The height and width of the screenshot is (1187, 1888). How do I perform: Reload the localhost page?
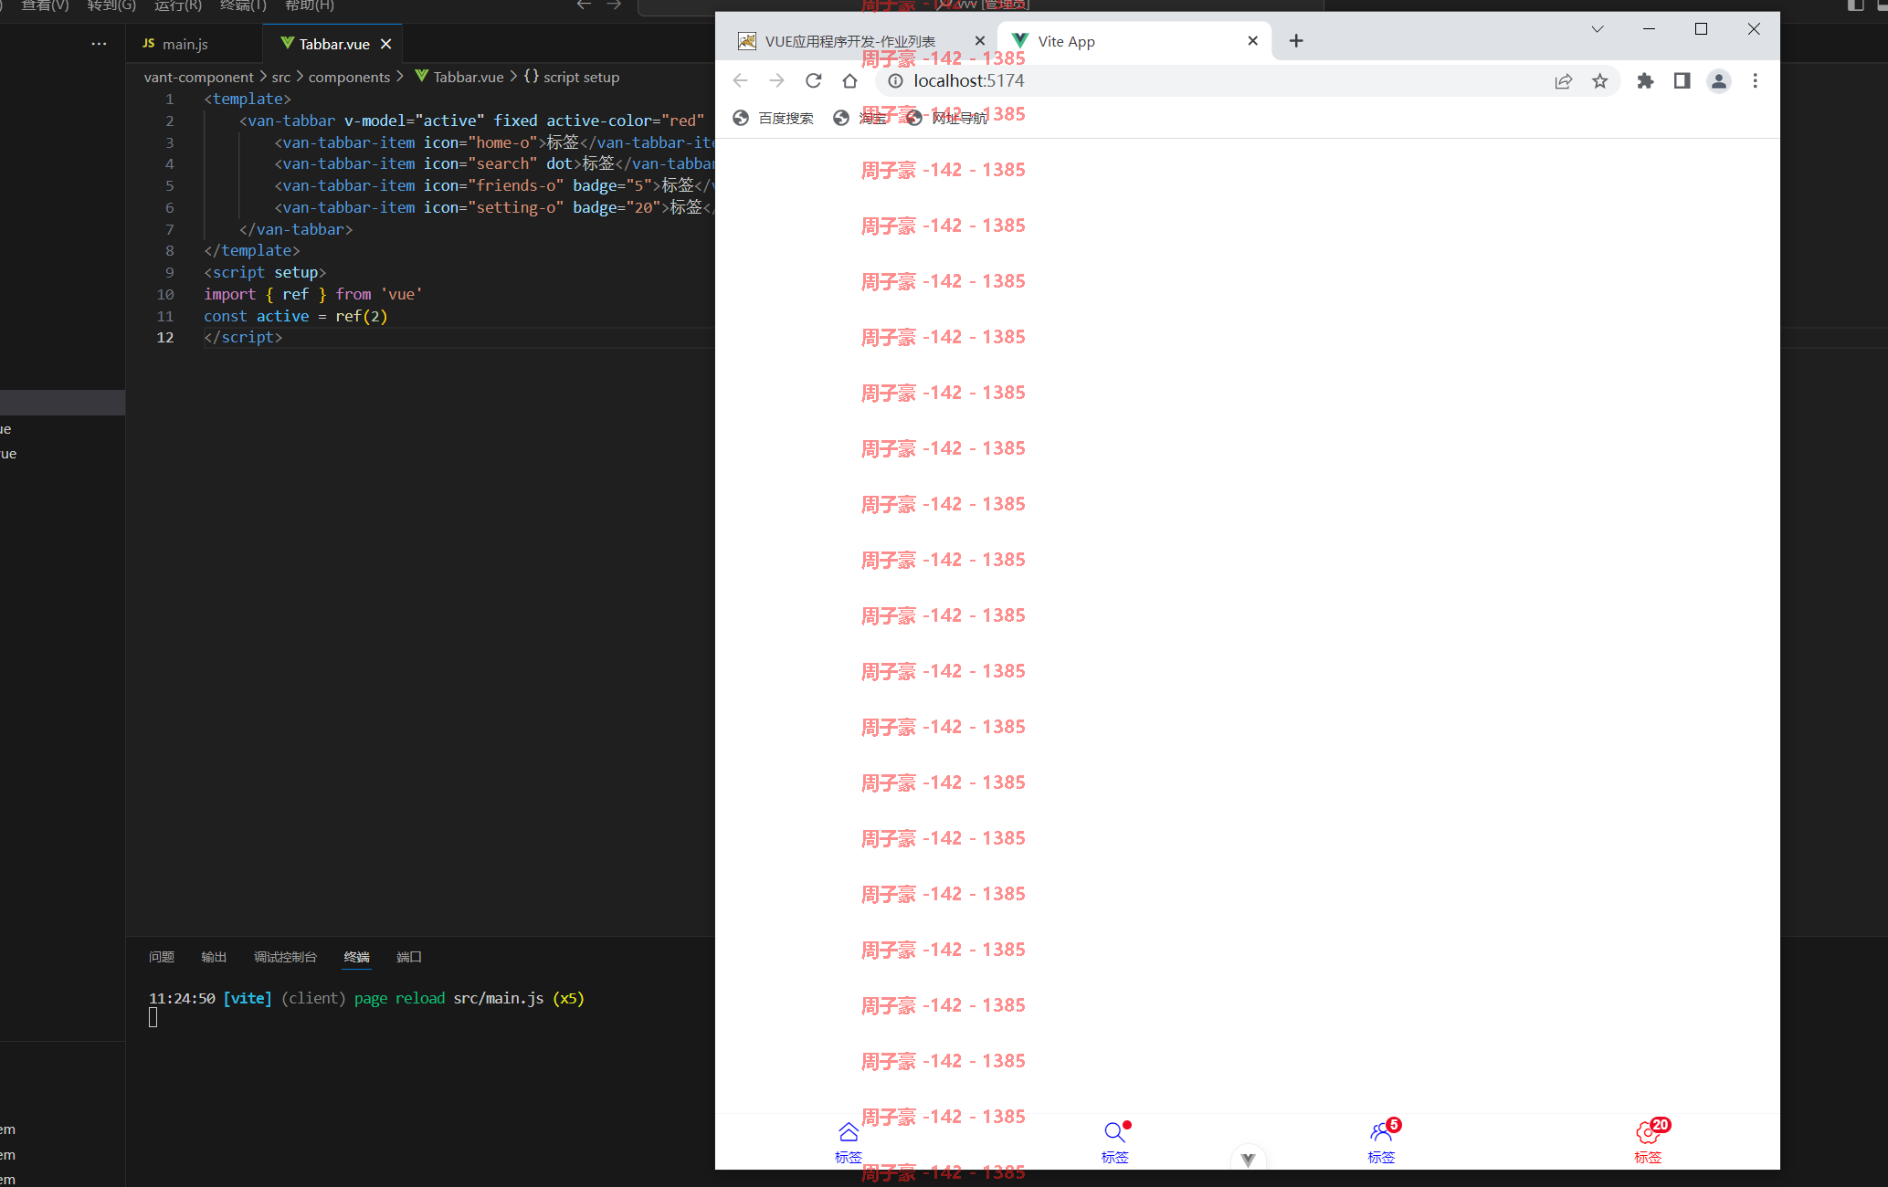pyautogui.click(x=813, y=80)
